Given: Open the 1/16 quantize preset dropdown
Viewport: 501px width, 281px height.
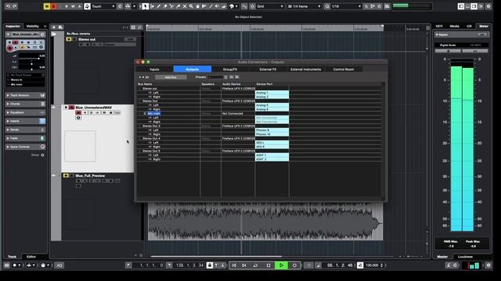Looking at the screenshot, I should click(x=346, y=6).
